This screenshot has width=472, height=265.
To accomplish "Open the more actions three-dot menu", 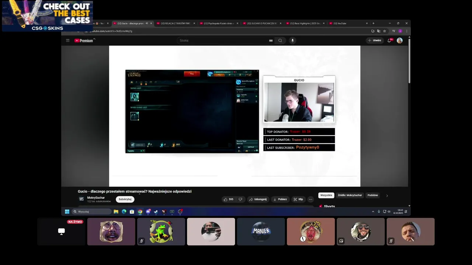I will [x=310, y=199].
